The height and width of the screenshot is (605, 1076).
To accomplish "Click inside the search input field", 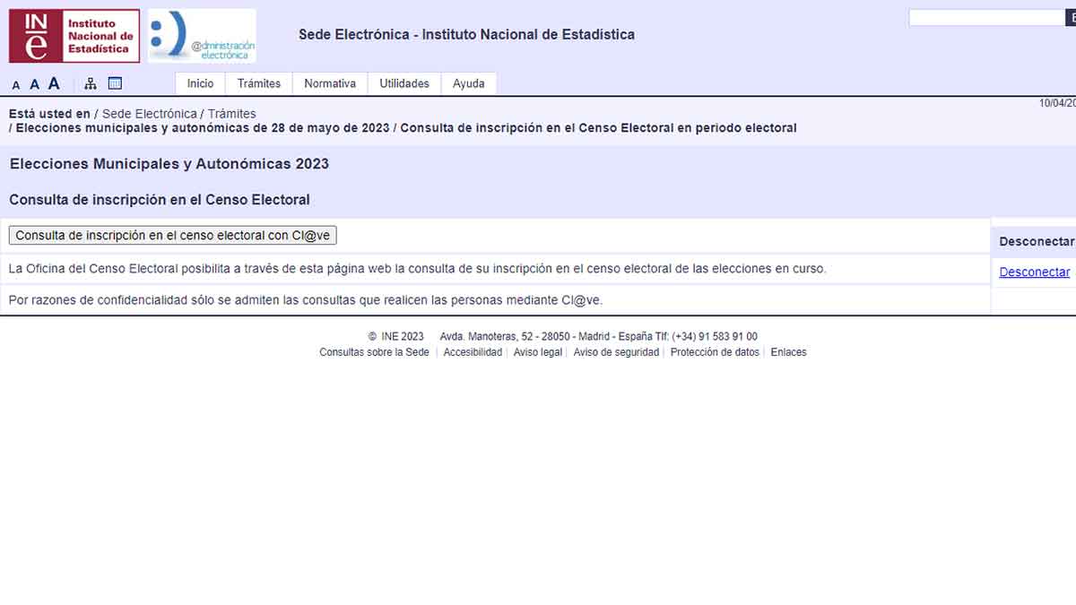I will (x=986, y=16).
